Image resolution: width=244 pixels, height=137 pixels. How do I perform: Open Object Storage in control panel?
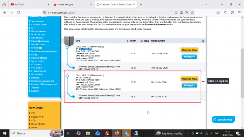point(38,35)
